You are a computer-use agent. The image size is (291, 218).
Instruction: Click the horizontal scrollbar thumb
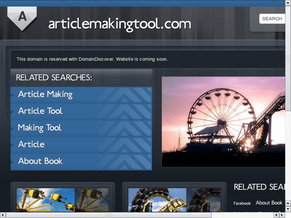click(108, 215)
